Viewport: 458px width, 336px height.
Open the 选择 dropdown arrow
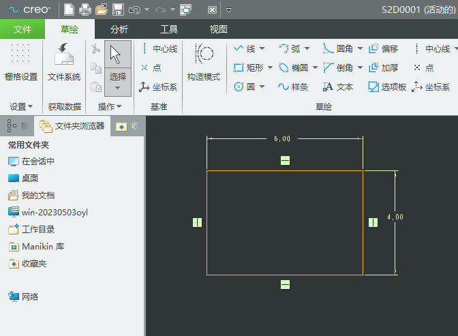[x=118, y=87]
